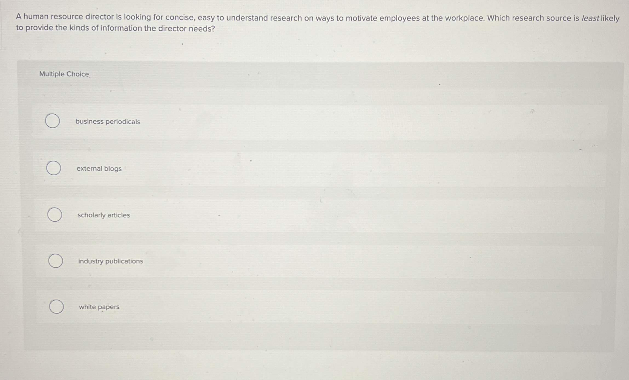The image size is (629, 380).
Task: Select the industry publications radio button
Action: point(56,261)
